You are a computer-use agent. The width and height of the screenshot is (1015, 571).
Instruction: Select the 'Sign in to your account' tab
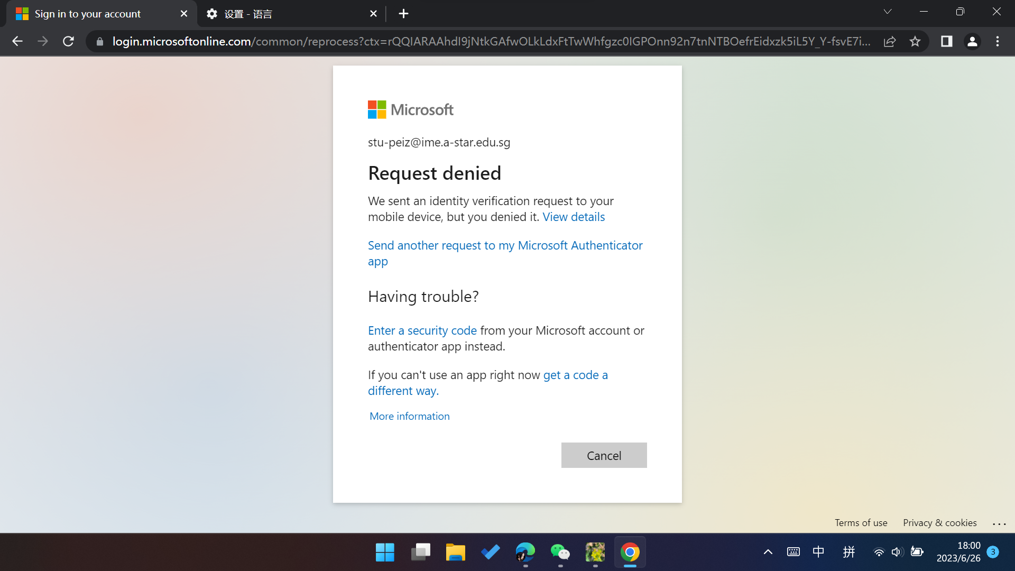pos(101,14)
